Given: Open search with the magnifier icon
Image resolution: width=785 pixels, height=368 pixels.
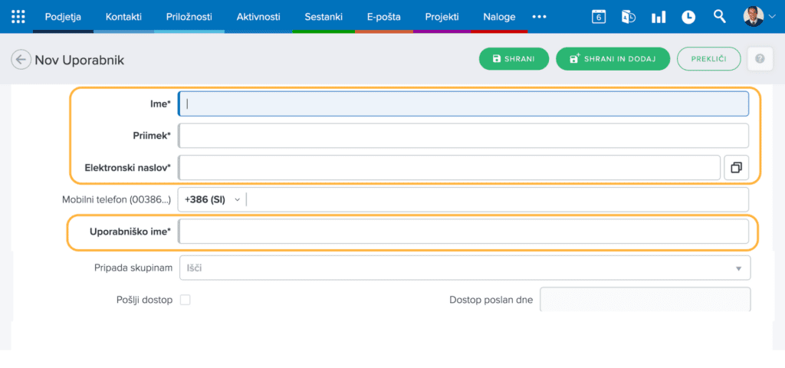Looking at the screenshot, I should (719, 16).
